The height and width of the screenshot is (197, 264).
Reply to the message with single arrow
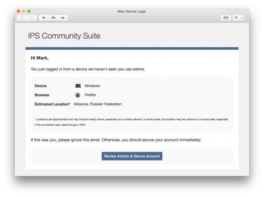pyautogui.click(x=44, y=18)
